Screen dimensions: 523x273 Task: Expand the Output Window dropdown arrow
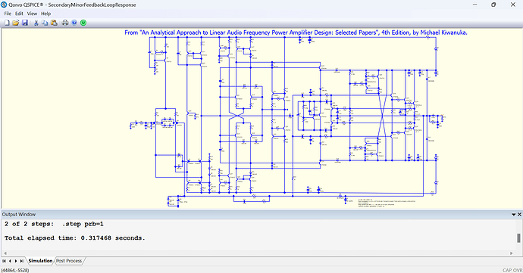(x=514, y=215)
